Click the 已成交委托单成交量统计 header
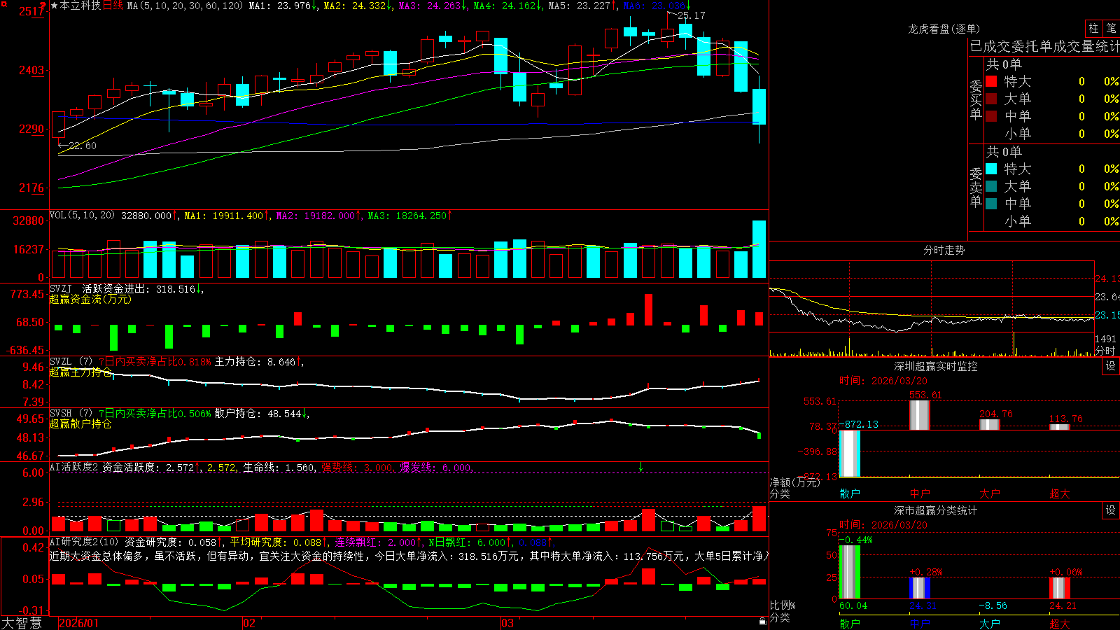This screenshot has width=1120, height=630. point(1044,46)
